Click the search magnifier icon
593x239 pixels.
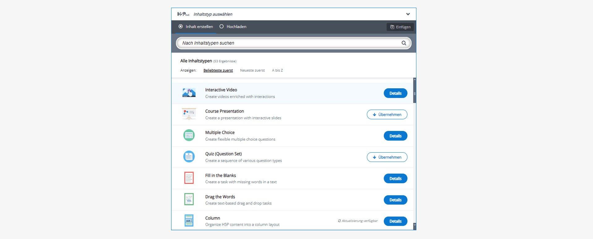[x=404, y=43]
